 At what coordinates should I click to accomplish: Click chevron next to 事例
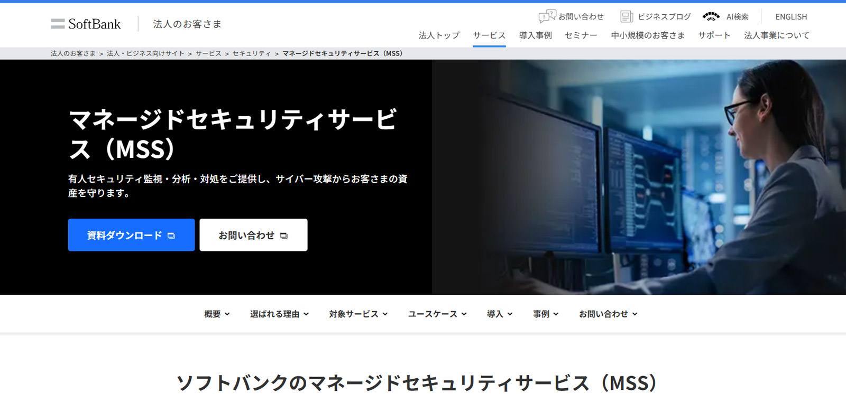point(556,314)
